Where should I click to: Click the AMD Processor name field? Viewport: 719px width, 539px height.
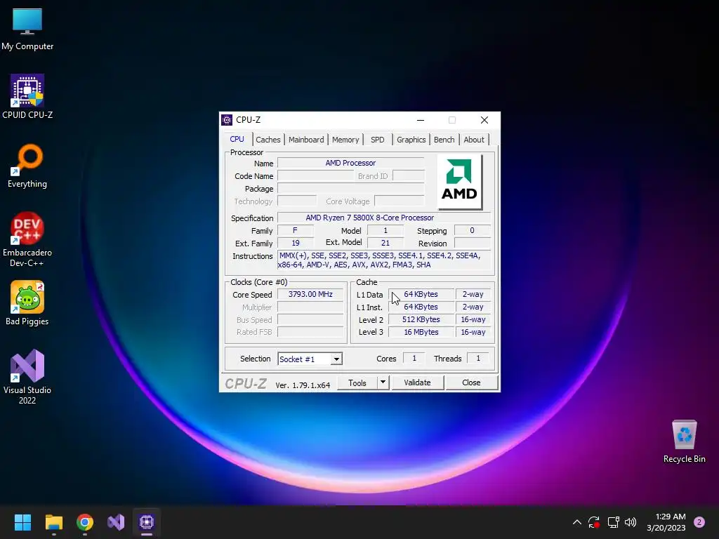click(x=350, y=163)
